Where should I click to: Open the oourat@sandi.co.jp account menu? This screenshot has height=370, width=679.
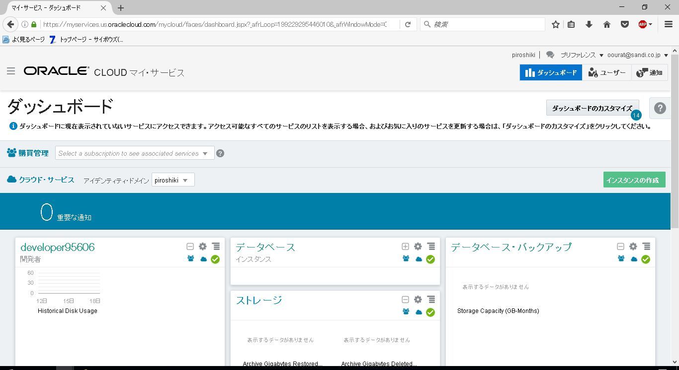pyautogui.click(x=638, y=55)
